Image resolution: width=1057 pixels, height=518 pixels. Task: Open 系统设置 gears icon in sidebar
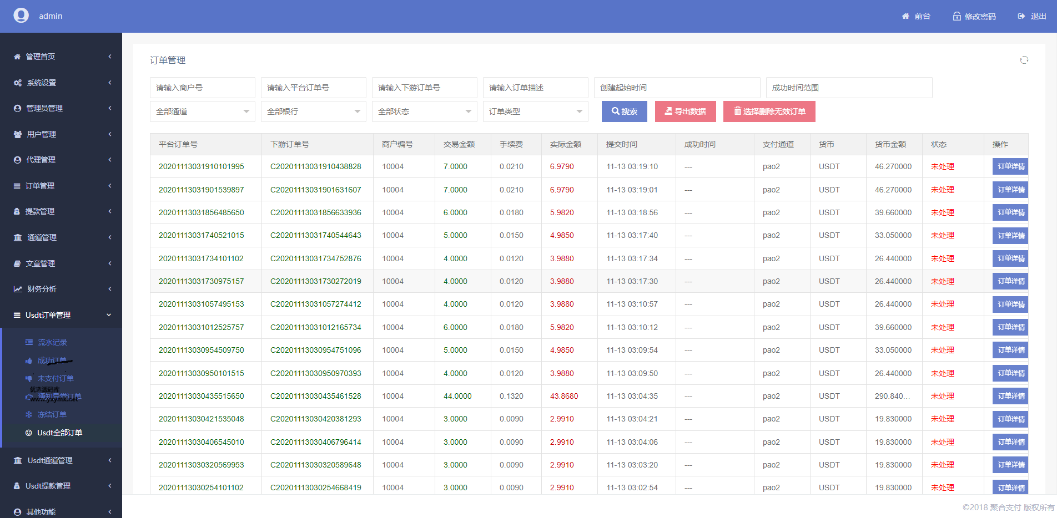[18, 83]
